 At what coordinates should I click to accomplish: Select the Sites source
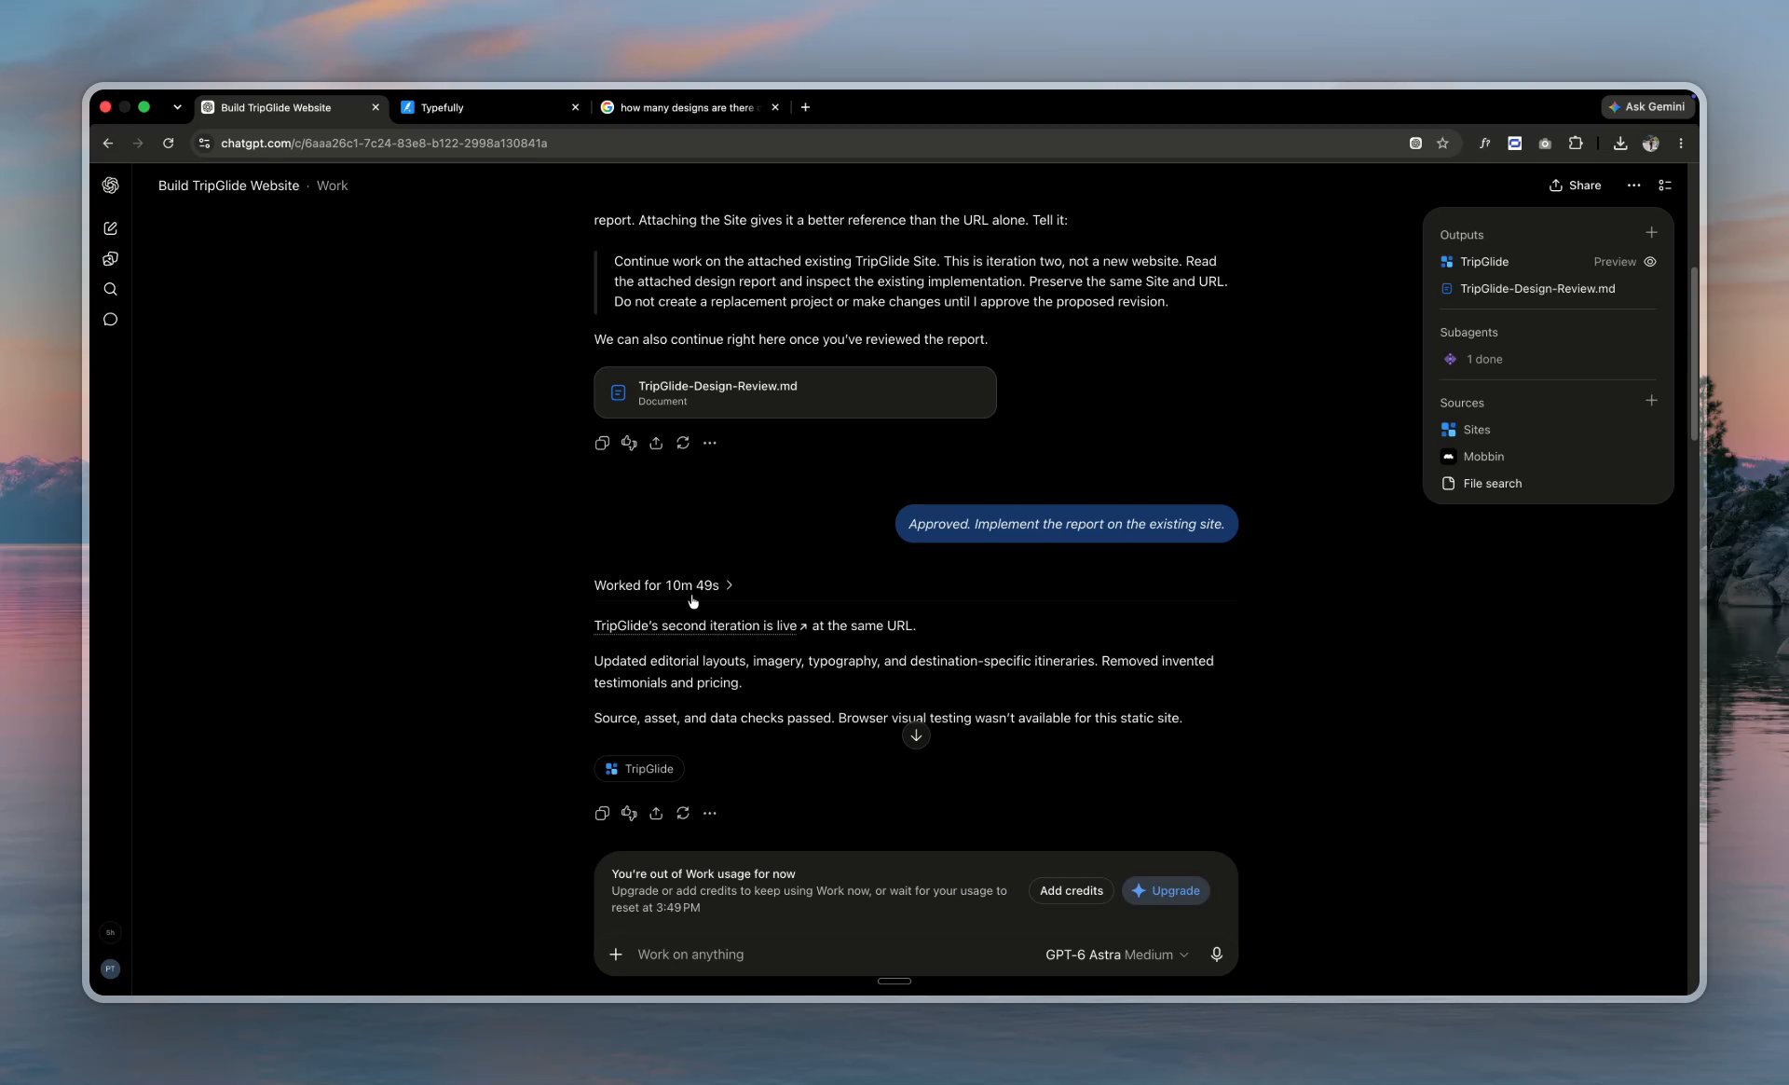[1466, 430]
